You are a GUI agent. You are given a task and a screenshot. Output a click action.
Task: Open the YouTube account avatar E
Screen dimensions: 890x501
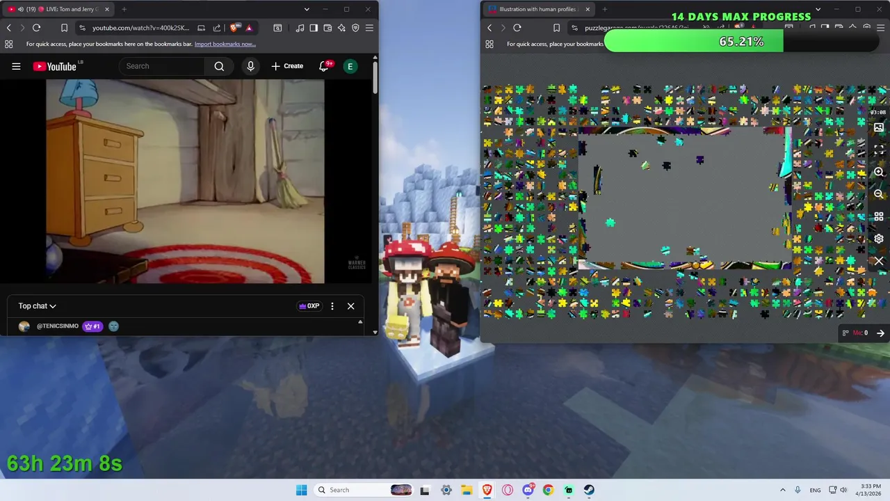click(x=350, y=66)
